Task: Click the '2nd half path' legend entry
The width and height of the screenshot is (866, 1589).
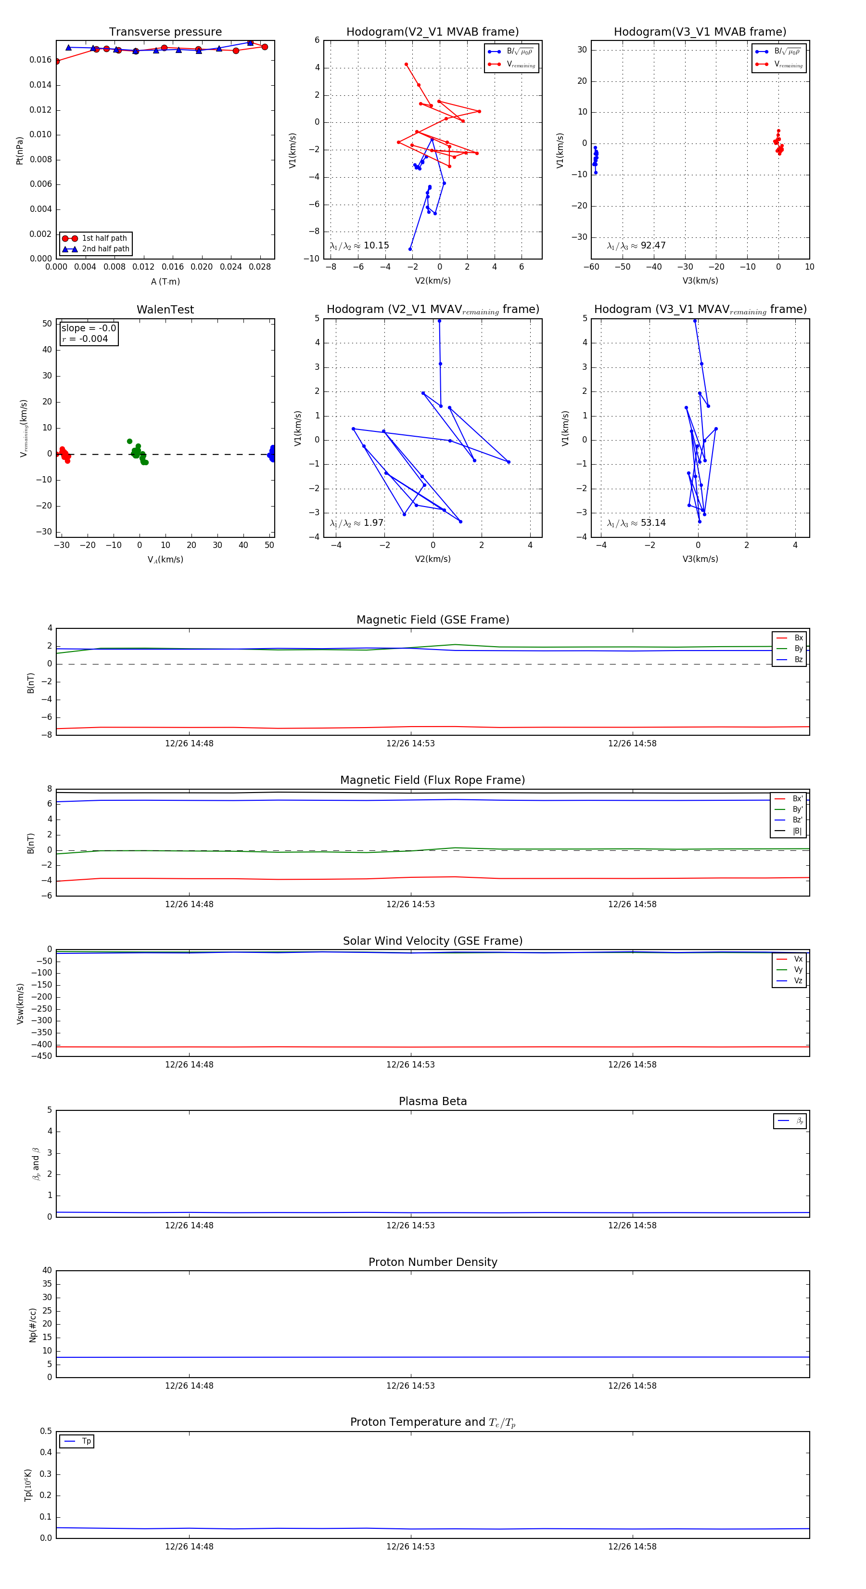Action: (x=96, y=249)
